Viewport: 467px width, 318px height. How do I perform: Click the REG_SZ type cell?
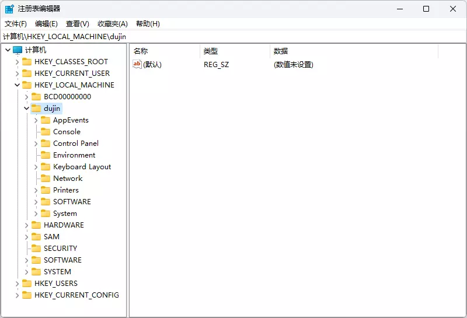click(x=216, y=65)
